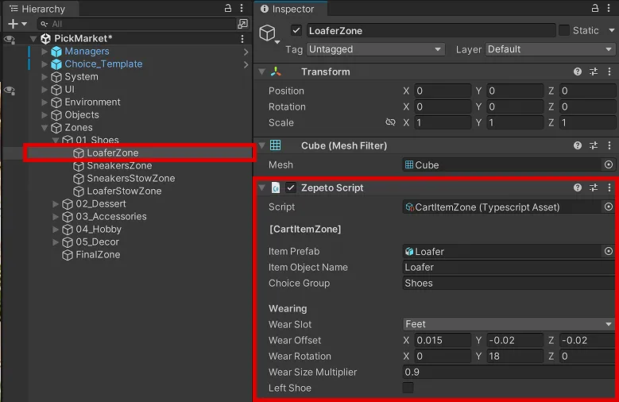619x402 pixels.
Task: Open PickMarket scene options menu
Action: click(x=242, y=39)
